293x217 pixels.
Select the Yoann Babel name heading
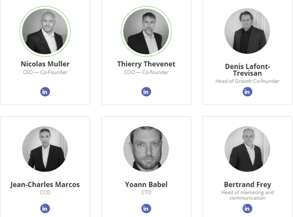pyautogui.click(x=146, y=184)
